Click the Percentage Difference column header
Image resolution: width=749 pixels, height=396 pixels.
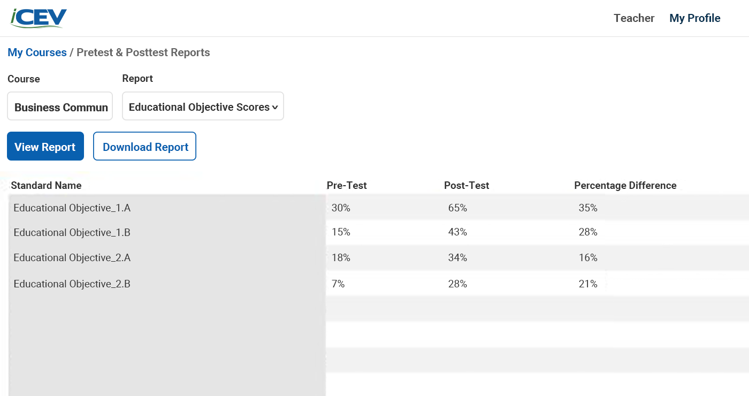[x=625, y=185]
